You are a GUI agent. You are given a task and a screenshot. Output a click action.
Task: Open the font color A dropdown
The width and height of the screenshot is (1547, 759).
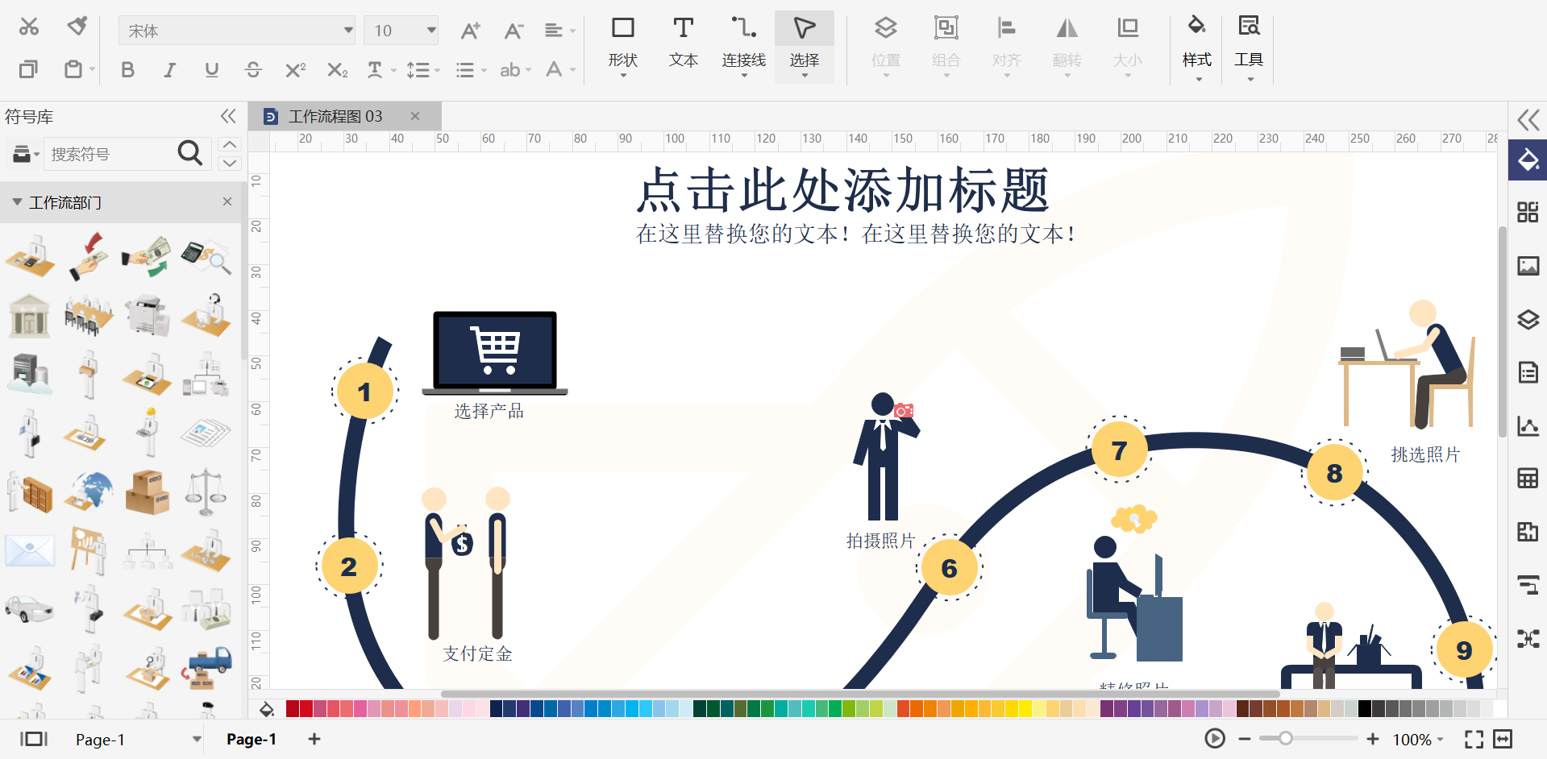[x=559, y=70]
